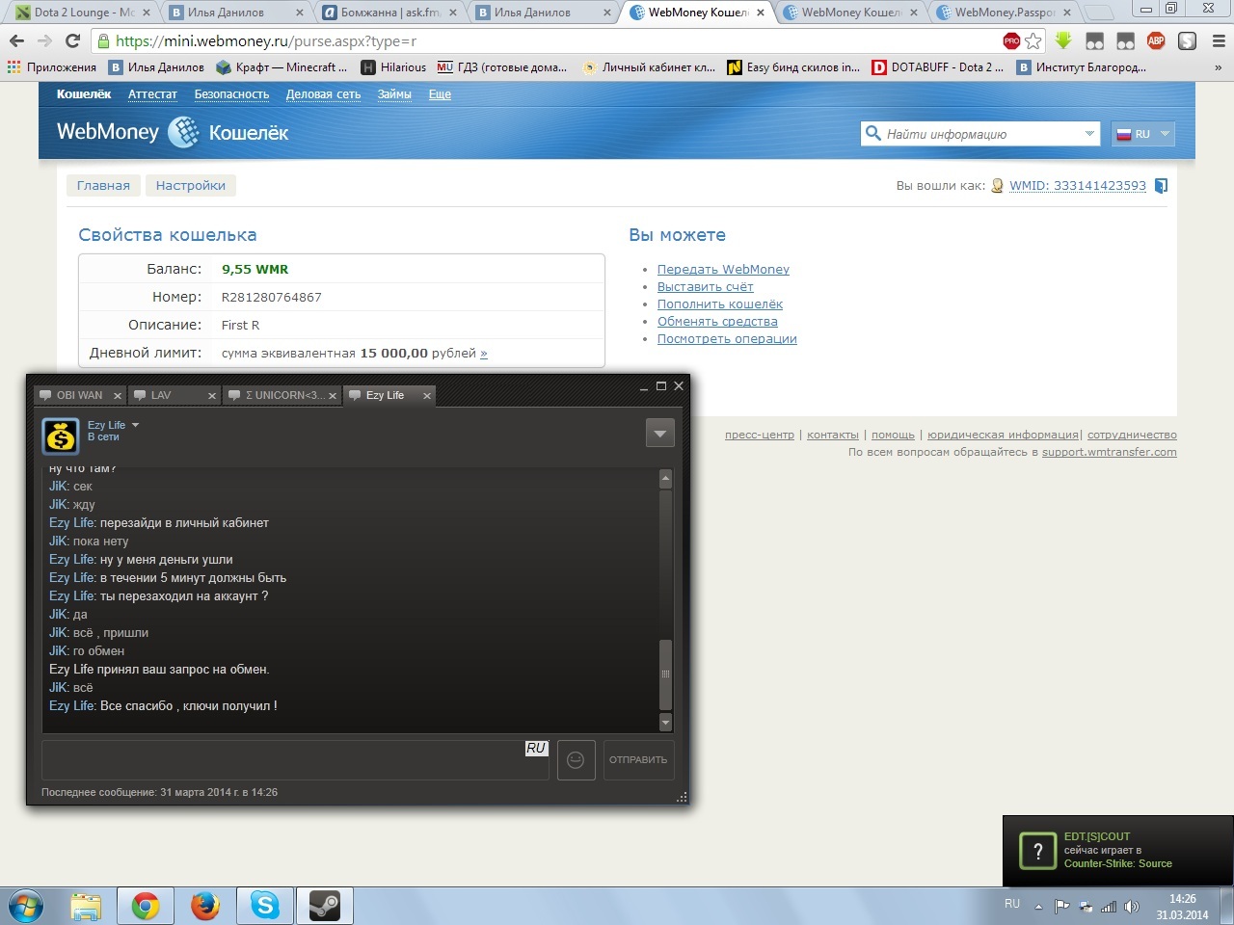This screenshot has width=1234, height=925.
Task: Open the Приложения apps shortcut
Action: [x=52, y=67]
